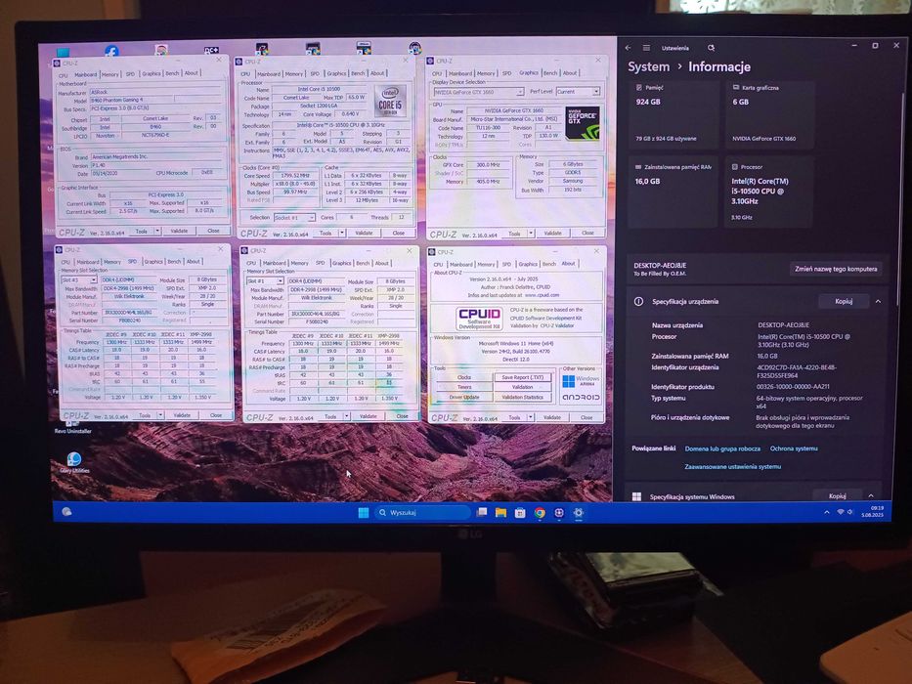
Task: Click Kopiuj button for Specyfikacja systemu Windows
Action: tap(837, 496)
